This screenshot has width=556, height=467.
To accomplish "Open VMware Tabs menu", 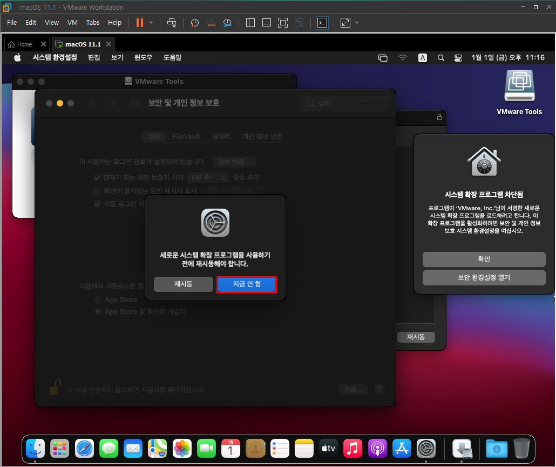I will coord(92,22).
